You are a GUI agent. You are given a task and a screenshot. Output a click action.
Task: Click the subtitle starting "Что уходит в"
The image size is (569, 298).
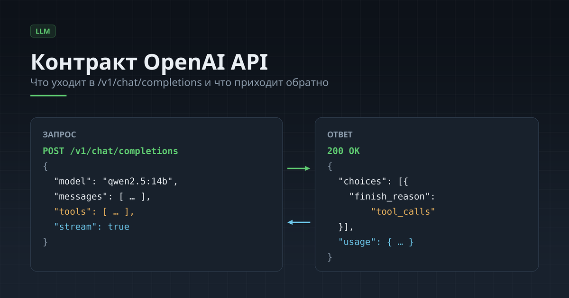180,82
